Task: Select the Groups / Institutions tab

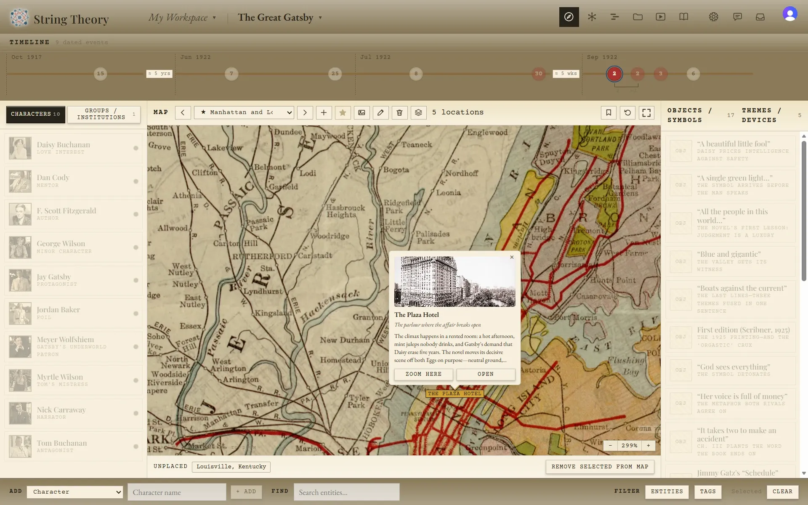Action: [104, 114]
